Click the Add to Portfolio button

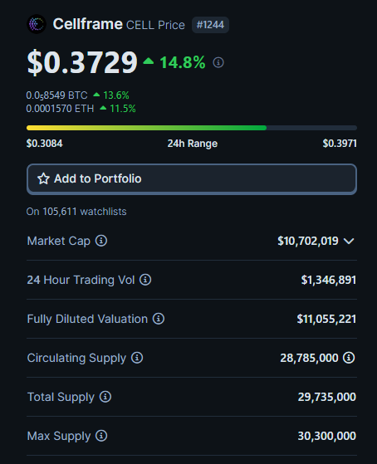pyautogui.click(x=192, y=179)
